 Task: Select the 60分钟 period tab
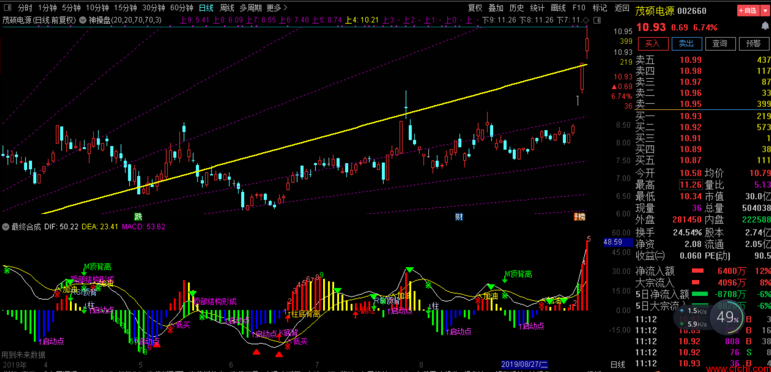(182, 8)
